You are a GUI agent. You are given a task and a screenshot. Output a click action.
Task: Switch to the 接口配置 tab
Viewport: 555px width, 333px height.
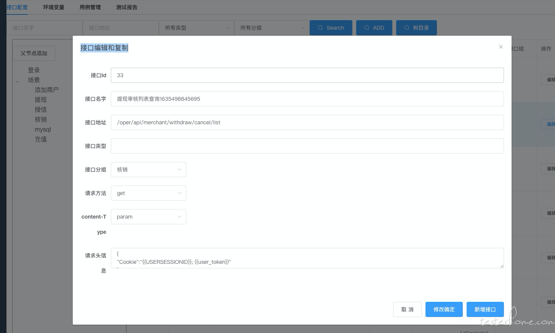tap(17, 7)
